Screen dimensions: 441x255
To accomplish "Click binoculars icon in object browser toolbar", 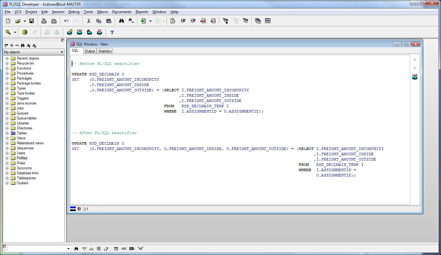I will (23, 46).
